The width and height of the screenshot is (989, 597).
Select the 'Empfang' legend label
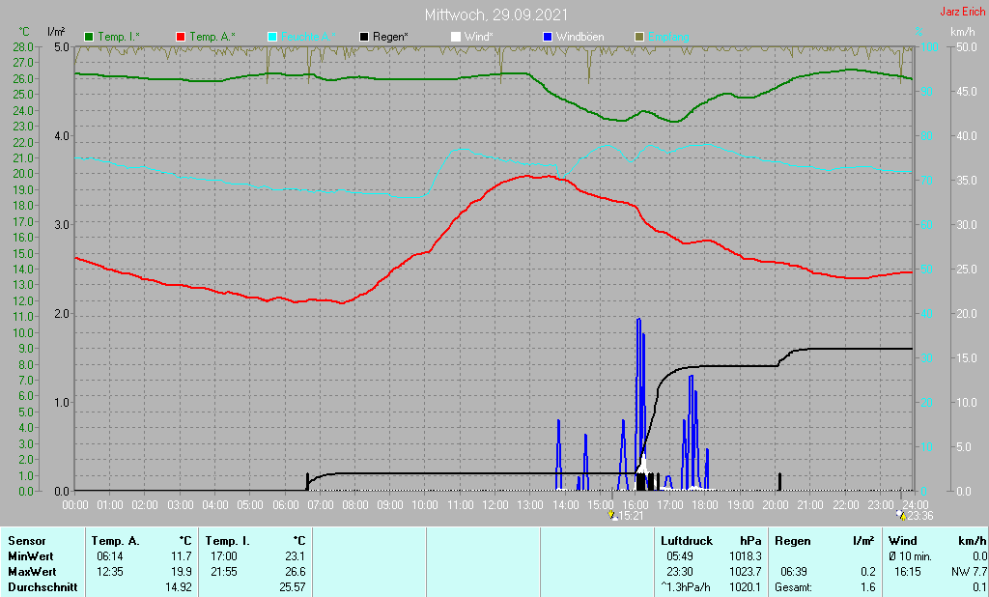coord(668,37)
